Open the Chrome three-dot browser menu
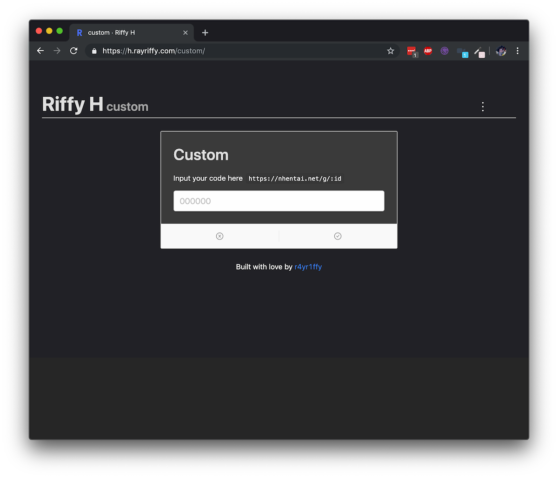 coord(518,51)
